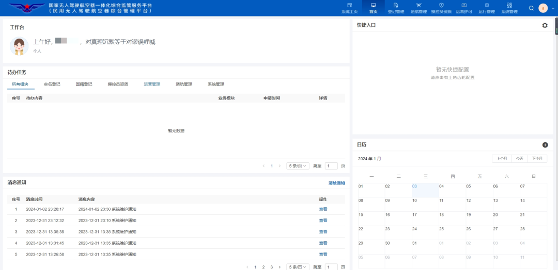
Task: Switch to the 运营管理 tab
Action: [x=152, y=85]
